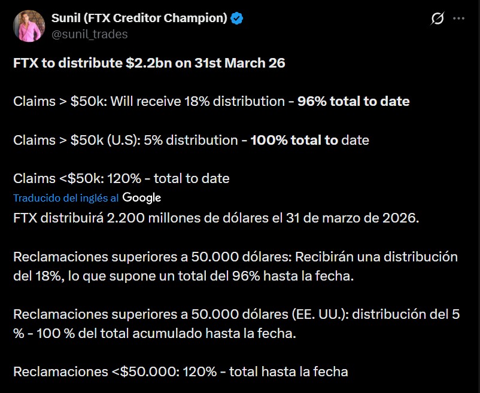Screen dimensions: 480x393
Task: Open Sunil's profile picture
Action: (x=29, y=26)
